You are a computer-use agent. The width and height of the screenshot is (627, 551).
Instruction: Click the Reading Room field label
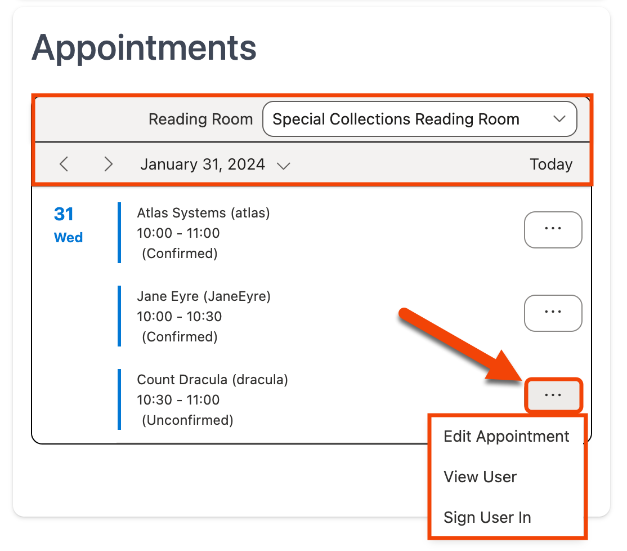pyautogui.click(x=200, y=119)
